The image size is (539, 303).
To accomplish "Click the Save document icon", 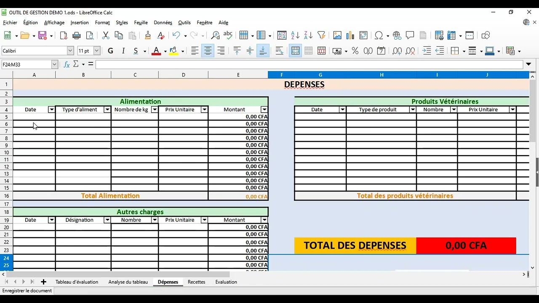I will 42,35.
